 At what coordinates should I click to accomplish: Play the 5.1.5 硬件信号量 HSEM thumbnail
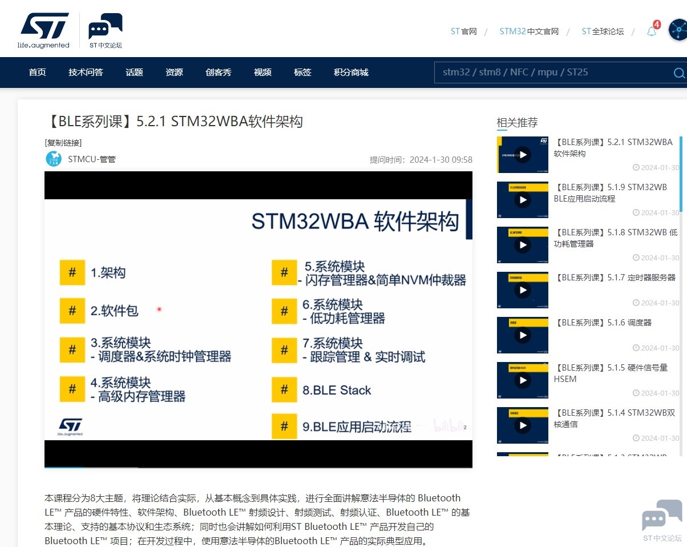coord(522,380)
